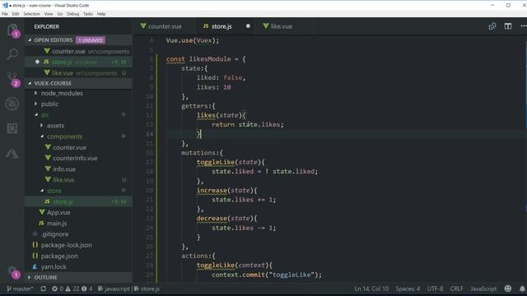527x296 pixels.
Task: Click line 17 toggleLike function name
Action: point(216,162)
